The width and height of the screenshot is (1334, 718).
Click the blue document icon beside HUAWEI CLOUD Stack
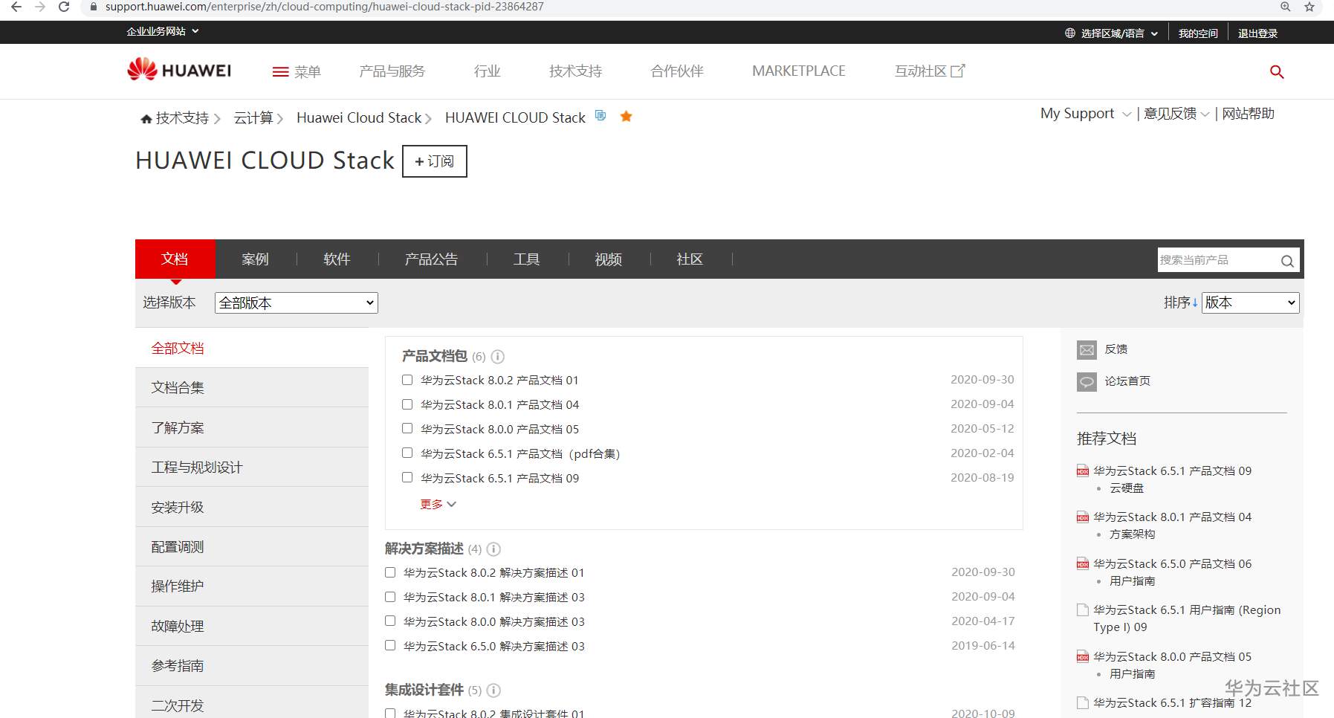pos(600,116)
